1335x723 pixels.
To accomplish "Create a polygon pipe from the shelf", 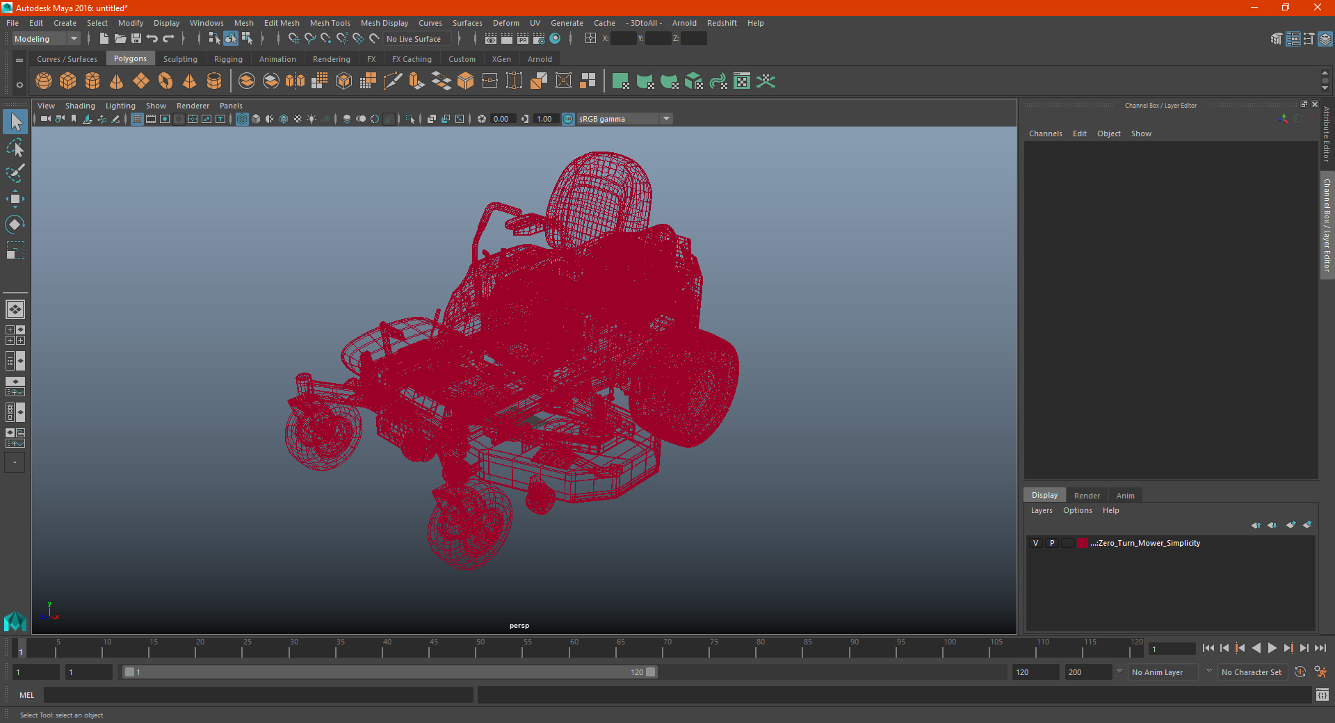I will pos(214,81).
